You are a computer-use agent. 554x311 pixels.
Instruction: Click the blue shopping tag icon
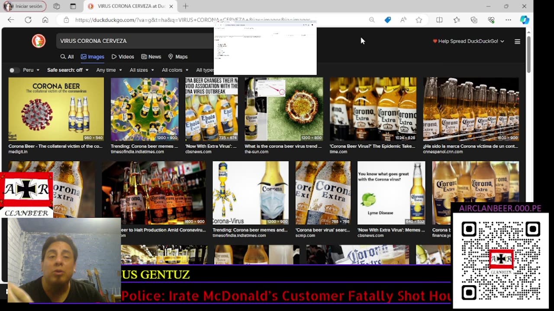388,20
